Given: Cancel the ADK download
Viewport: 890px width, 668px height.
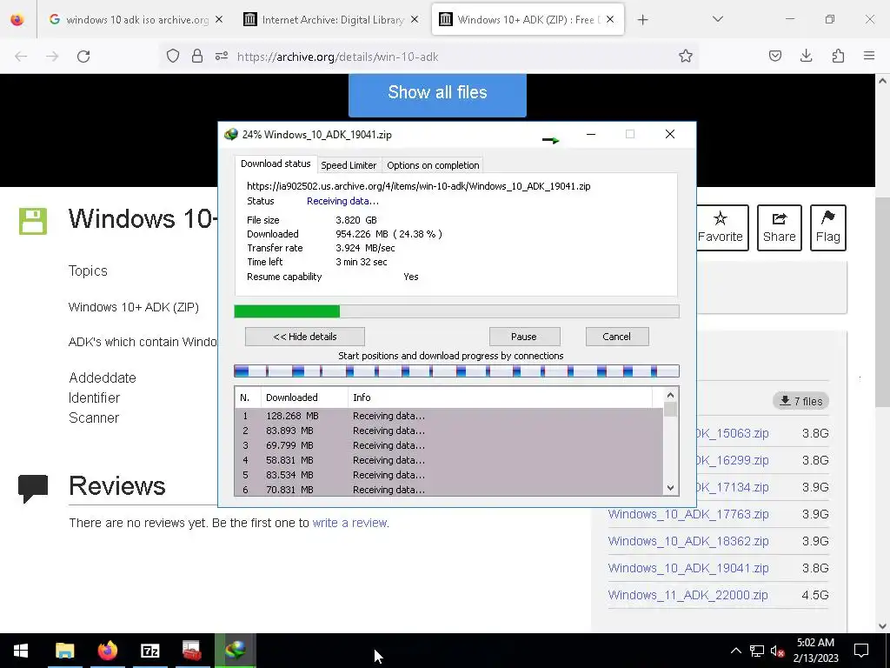Looking at the screenshot, I should [616, 337].
